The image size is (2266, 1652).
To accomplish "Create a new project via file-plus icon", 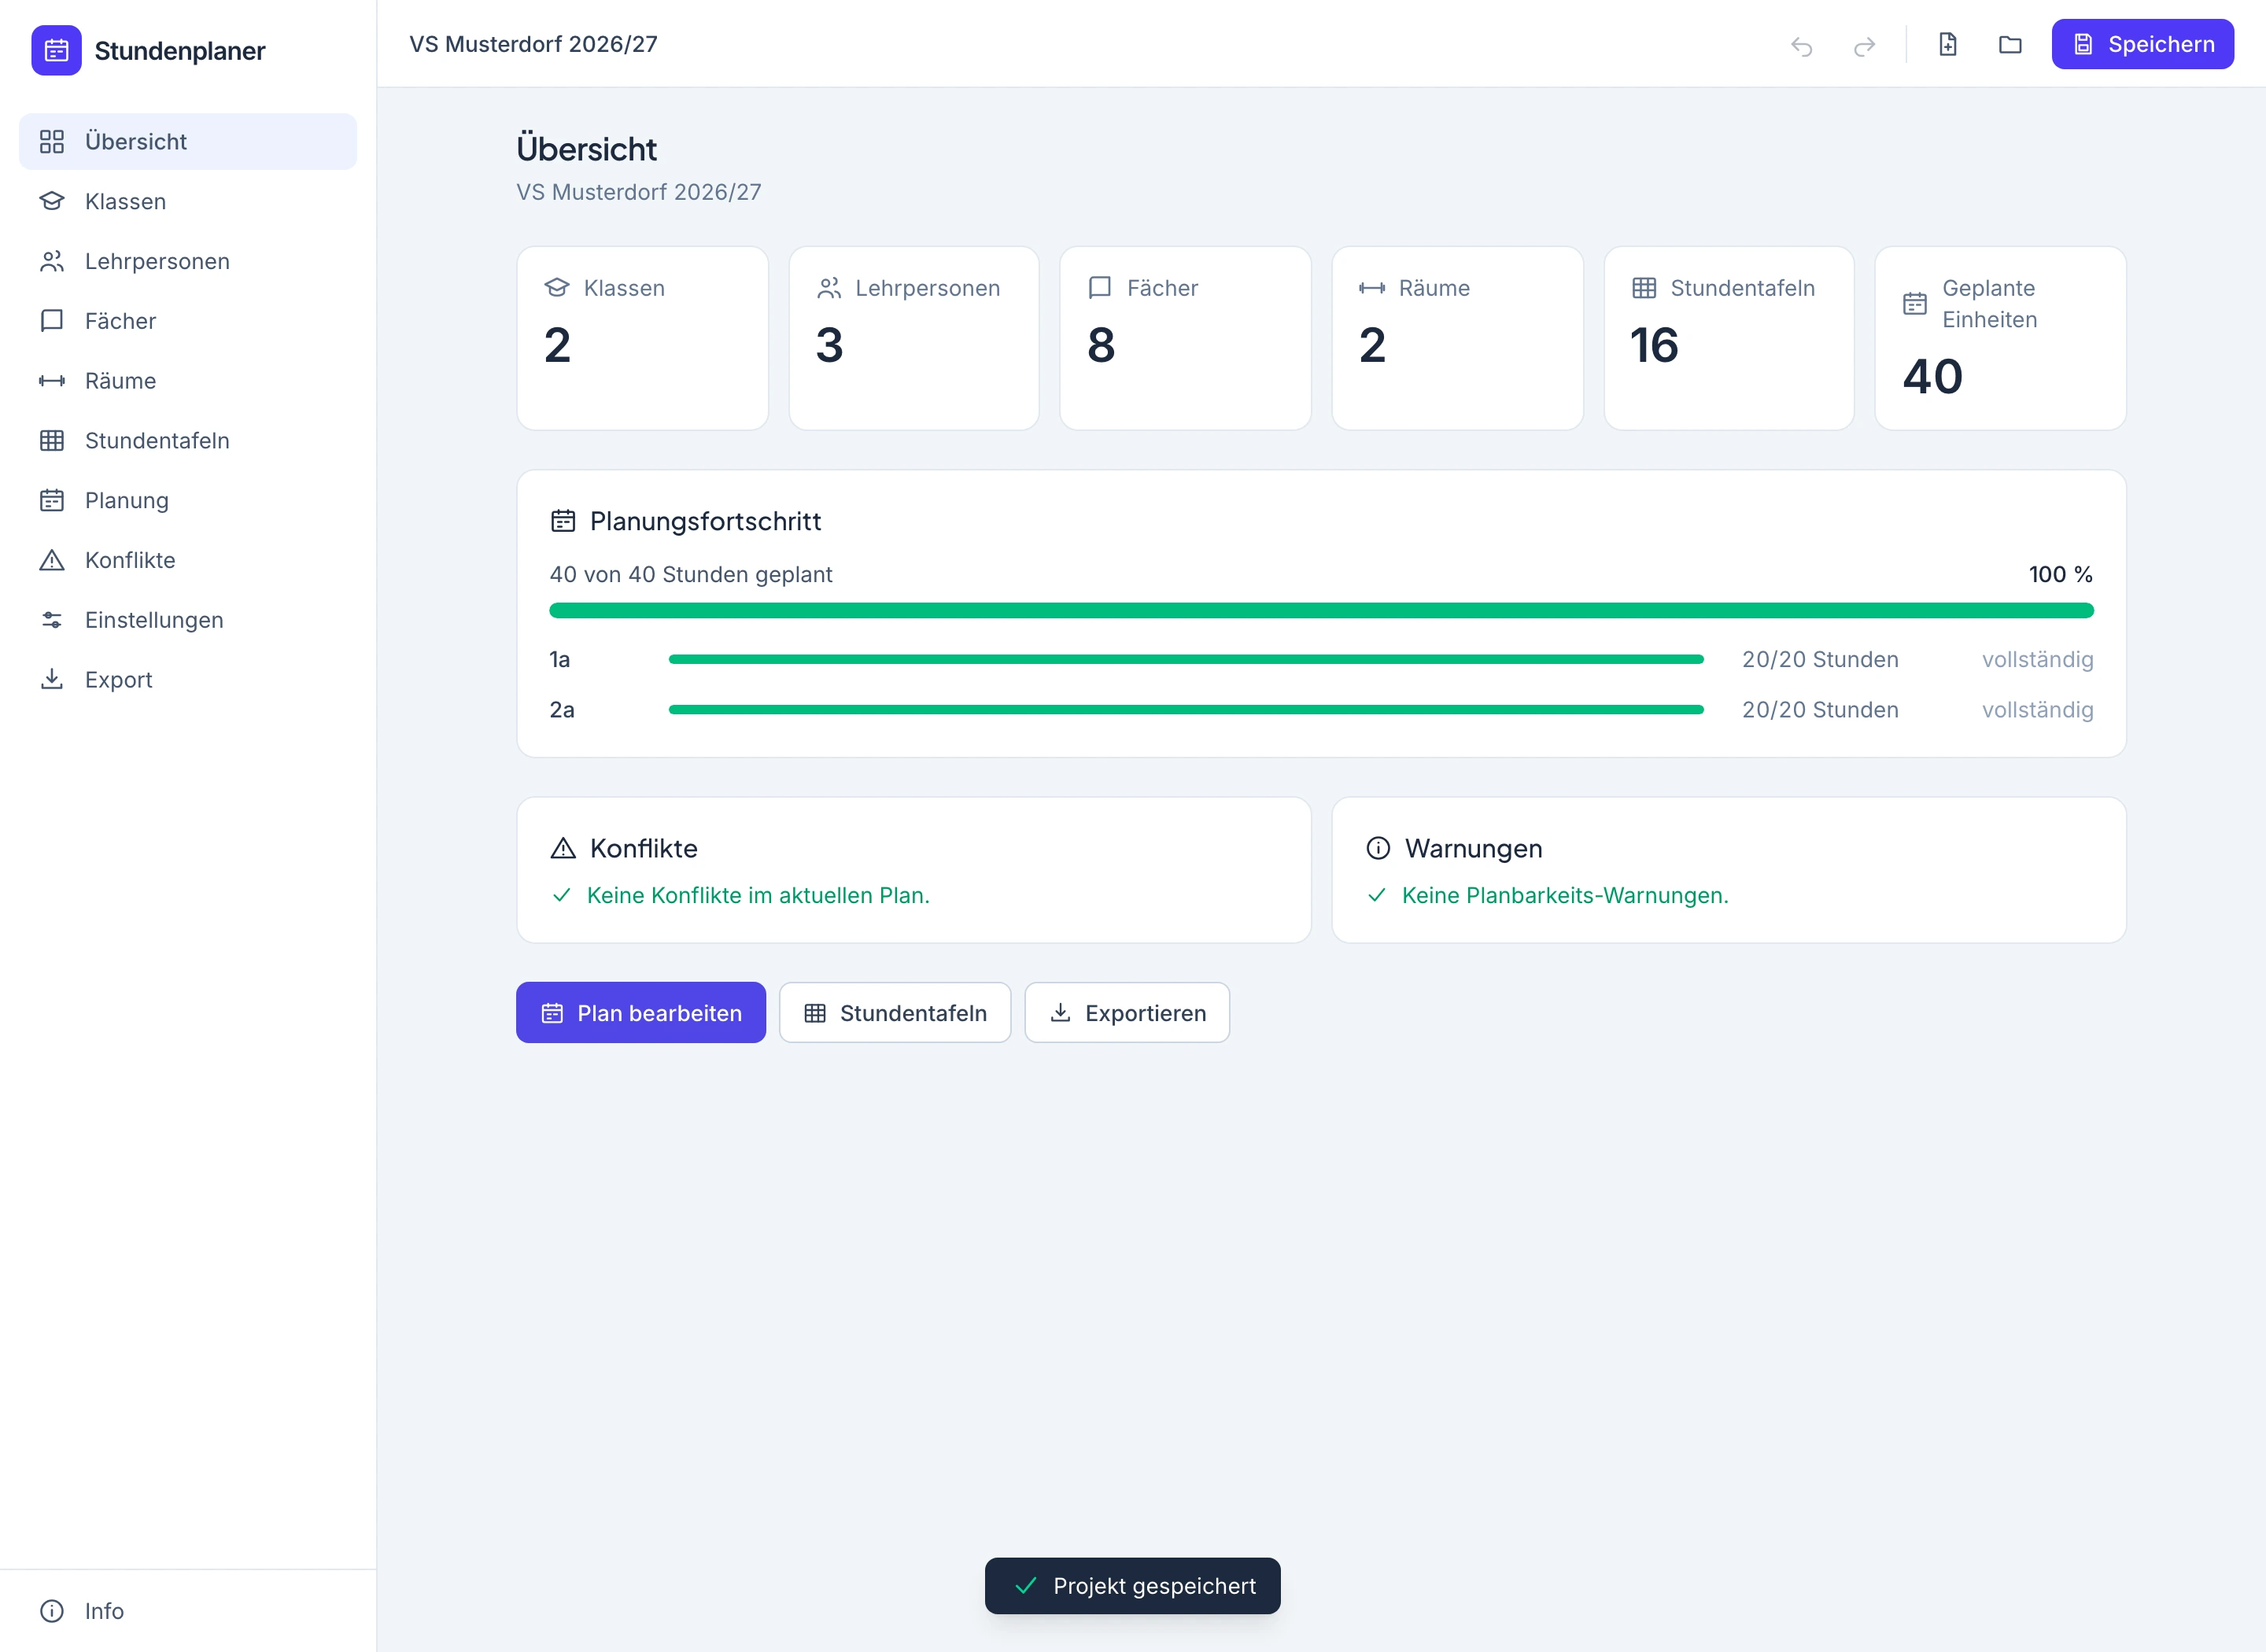I will point(1948,45).
